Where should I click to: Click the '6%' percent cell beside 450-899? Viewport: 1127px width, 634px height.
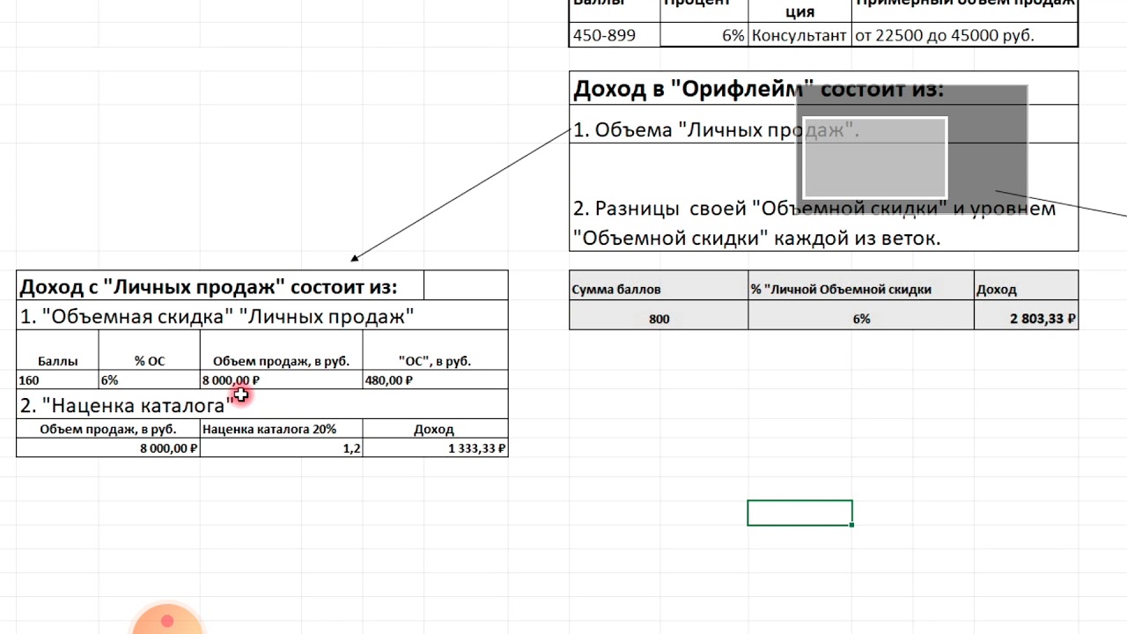click(703, 35)
